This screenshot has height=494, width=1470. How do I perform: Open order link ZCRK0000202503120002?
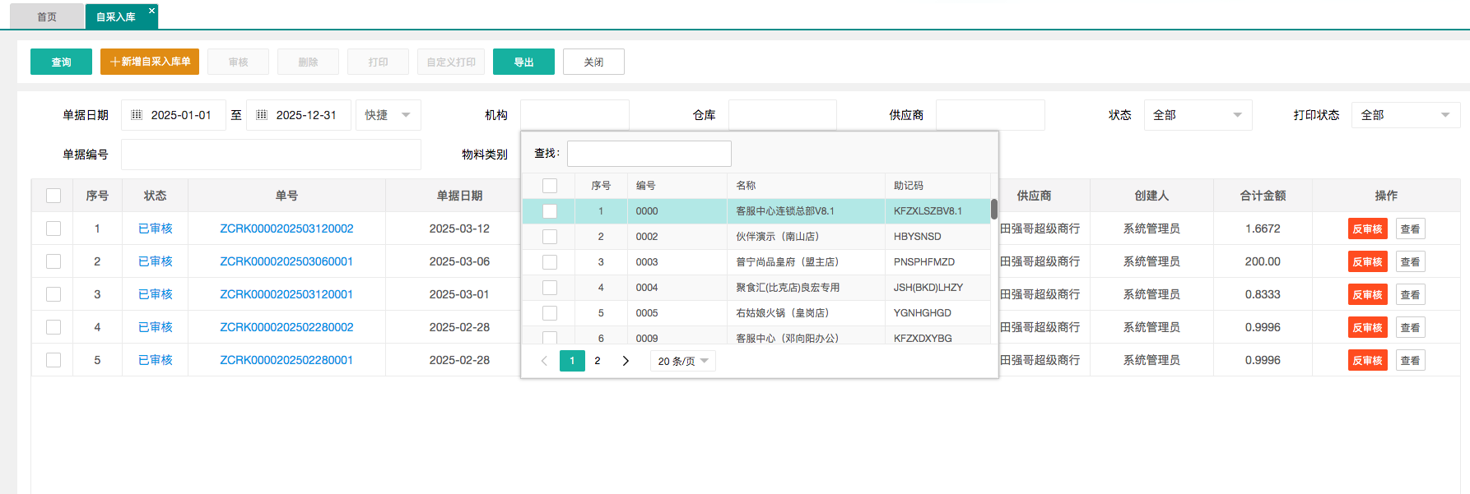[x=286, y=229]
